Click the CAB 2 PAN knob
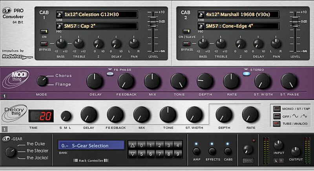Screen dimensions: 314x171 coord(276,43)
